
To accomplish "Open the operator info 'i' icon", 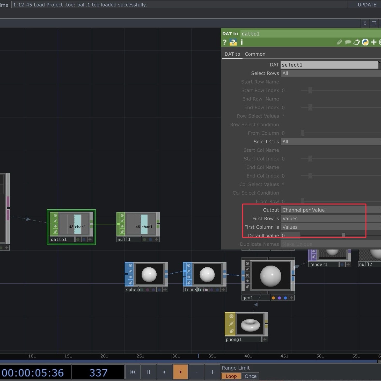I will coord(241,42).
